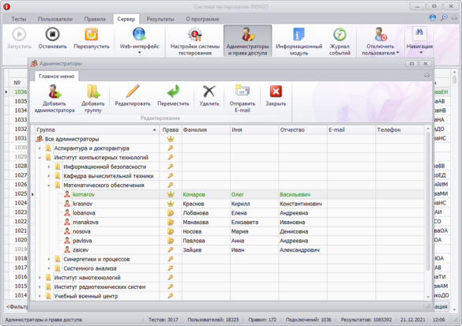Screen dimensions: 462x326
Task: Click the Send E-mail icon
Action: click(x=242, y=92)
